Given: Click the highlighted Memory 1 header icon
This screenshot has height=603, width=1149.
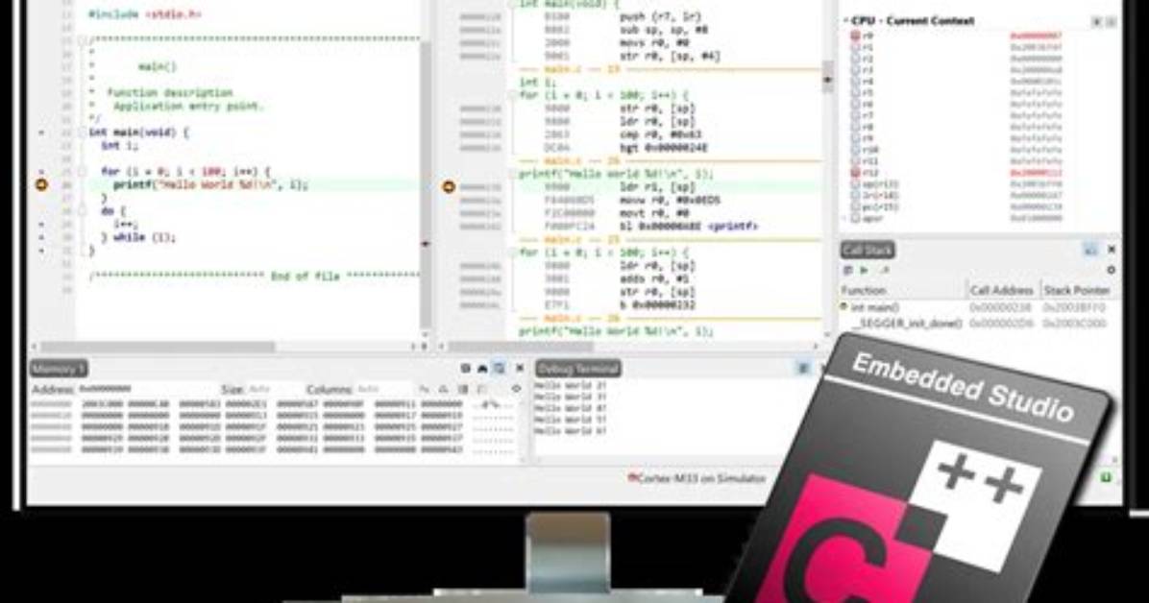Looking at the screenshot, I should (499, 369).
